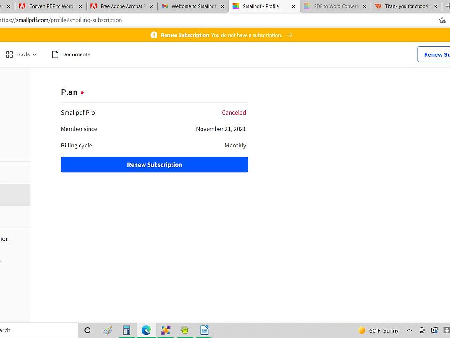450x338 pixels.
Task: Select the Smallpdf - Profile tab
Action: click(264, 6)
